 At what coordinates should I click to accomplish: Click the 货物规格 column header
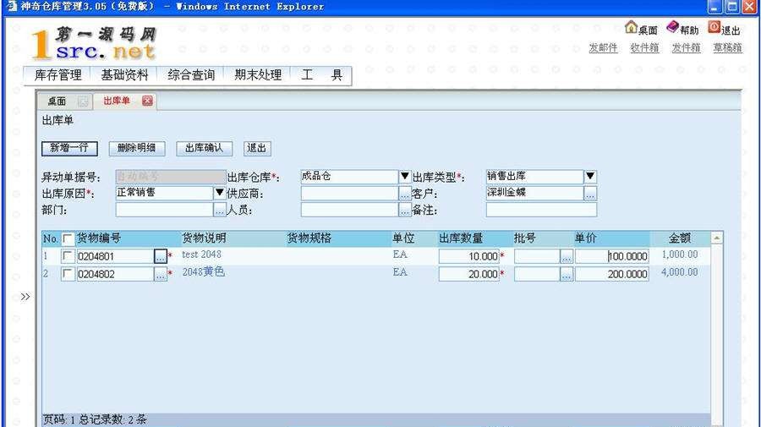tap(309, 238)
